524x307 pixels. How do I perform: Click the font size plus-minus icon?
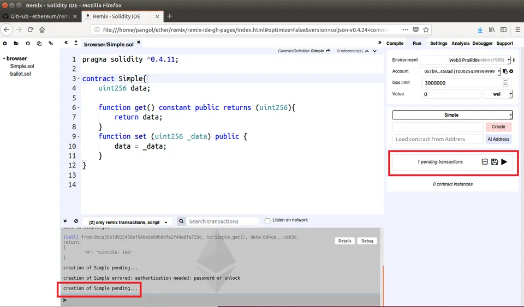[76, 43]
